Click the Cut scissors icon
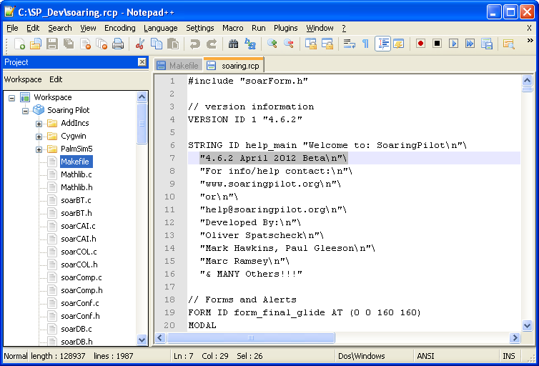The image size is (539, 366). 140,44
